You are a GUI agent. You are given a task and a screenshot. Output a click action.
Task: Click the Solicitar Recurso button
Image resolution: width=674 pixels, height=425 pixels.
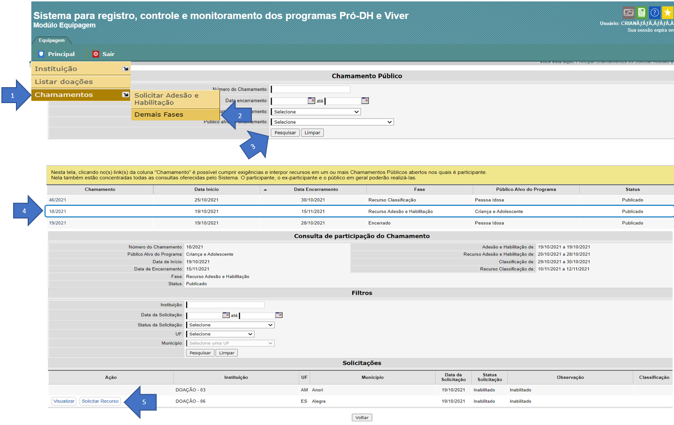click(x=100, y=402)
